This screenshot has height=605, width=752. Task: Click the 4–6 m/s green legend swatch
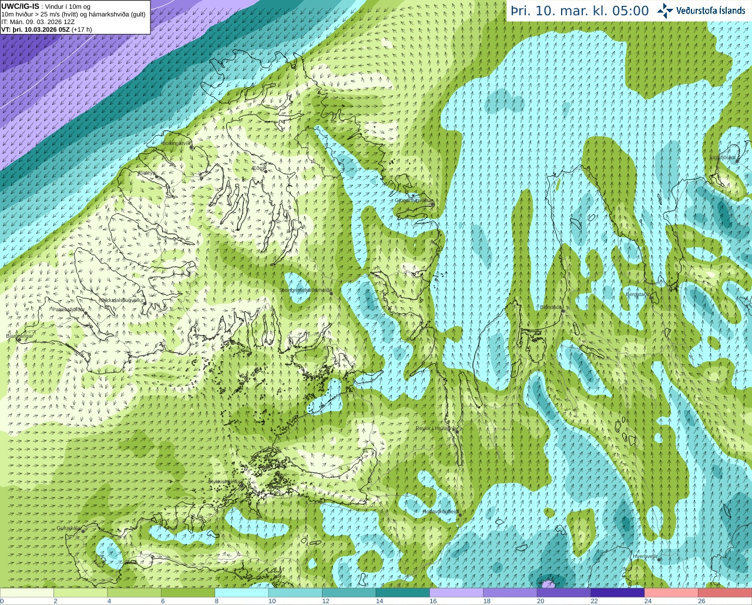(135, 593)
